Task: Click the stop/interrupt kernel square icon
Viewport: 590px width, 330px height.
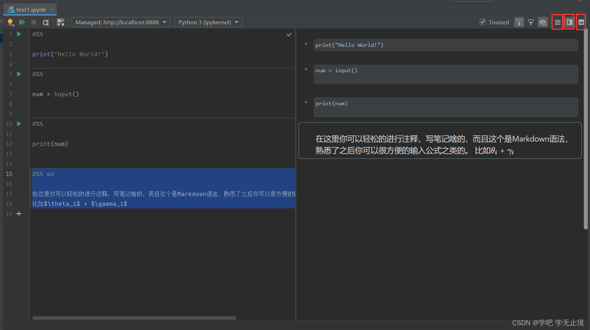Action: click(34, 22)
